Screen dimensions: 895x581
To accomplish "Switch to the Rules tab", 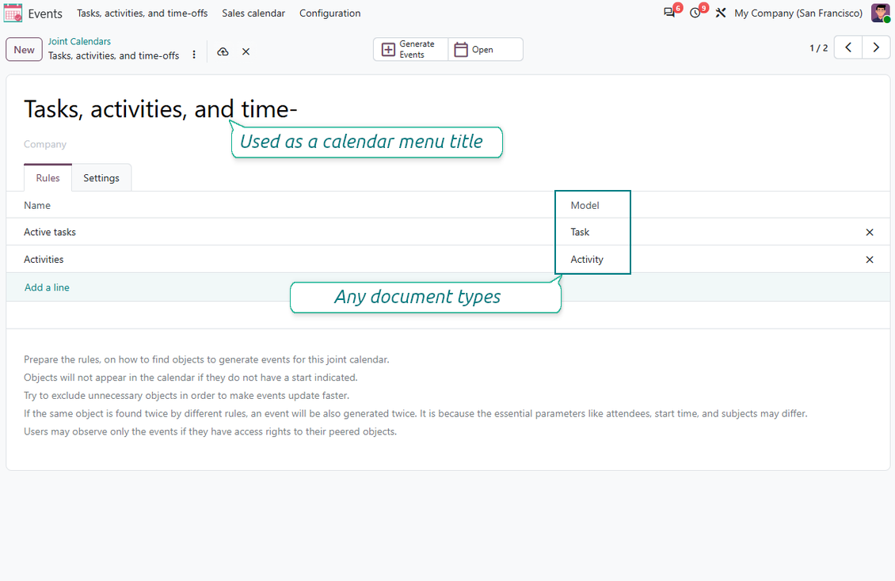I will pyautogui.click(x=48, y=178).
